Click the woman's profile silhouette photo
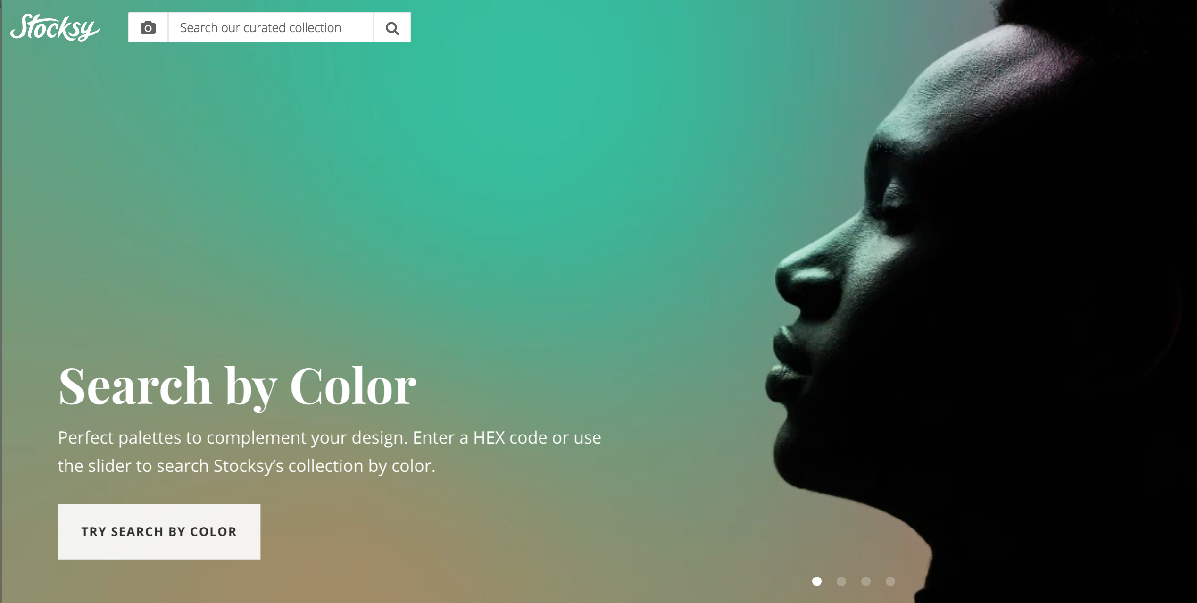The width and height of the screenshot is (1197, 603). point(981,302)
